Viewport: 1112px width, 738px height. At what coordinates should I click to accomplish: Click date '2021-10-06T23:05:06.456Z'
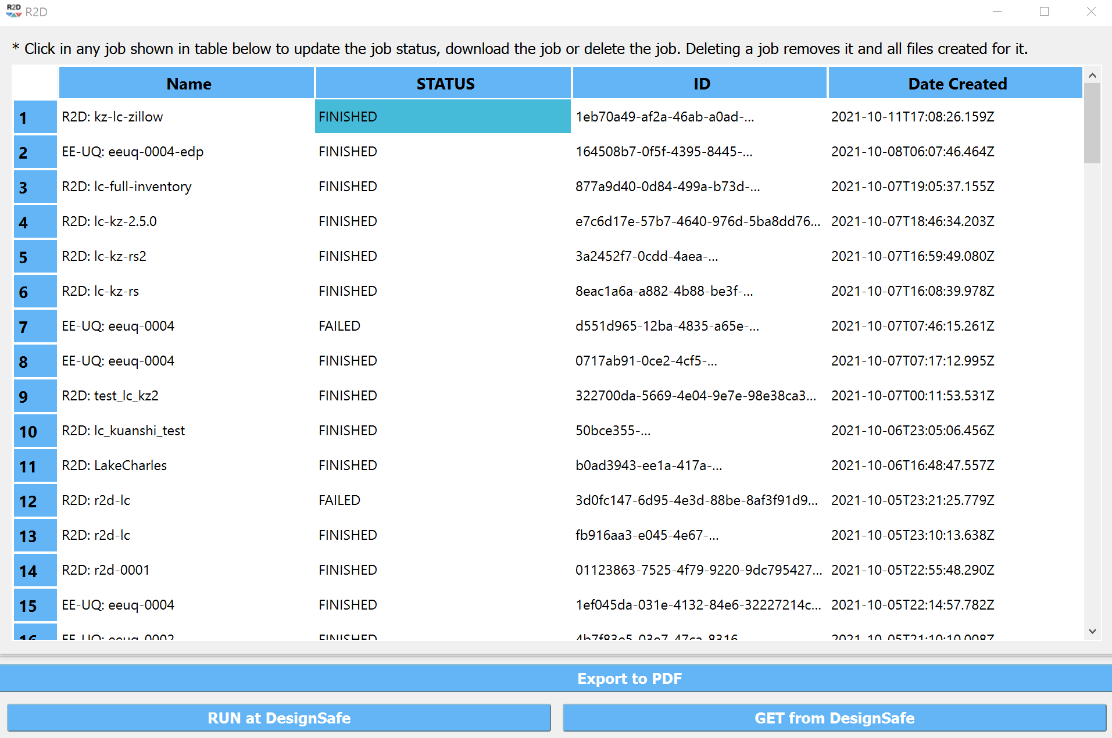coord(913,431)
